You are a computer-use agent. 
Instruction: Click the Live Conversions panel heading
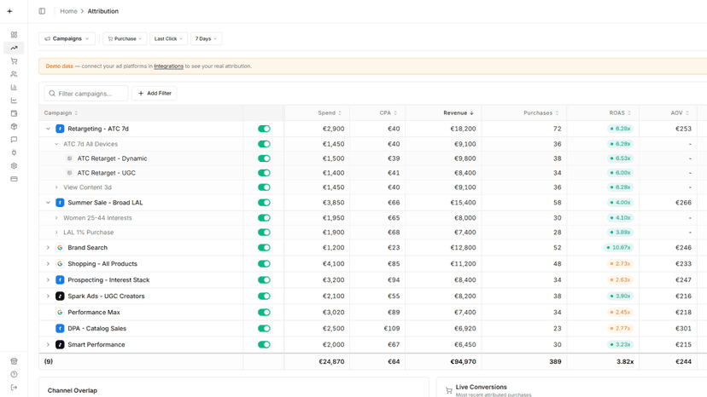pyautogui.click(x=481, y=387)
